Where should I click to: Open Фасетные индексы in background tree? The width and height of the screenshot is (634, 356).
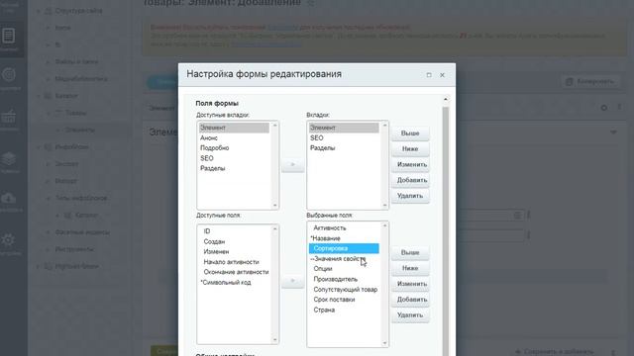click(82, 232)
